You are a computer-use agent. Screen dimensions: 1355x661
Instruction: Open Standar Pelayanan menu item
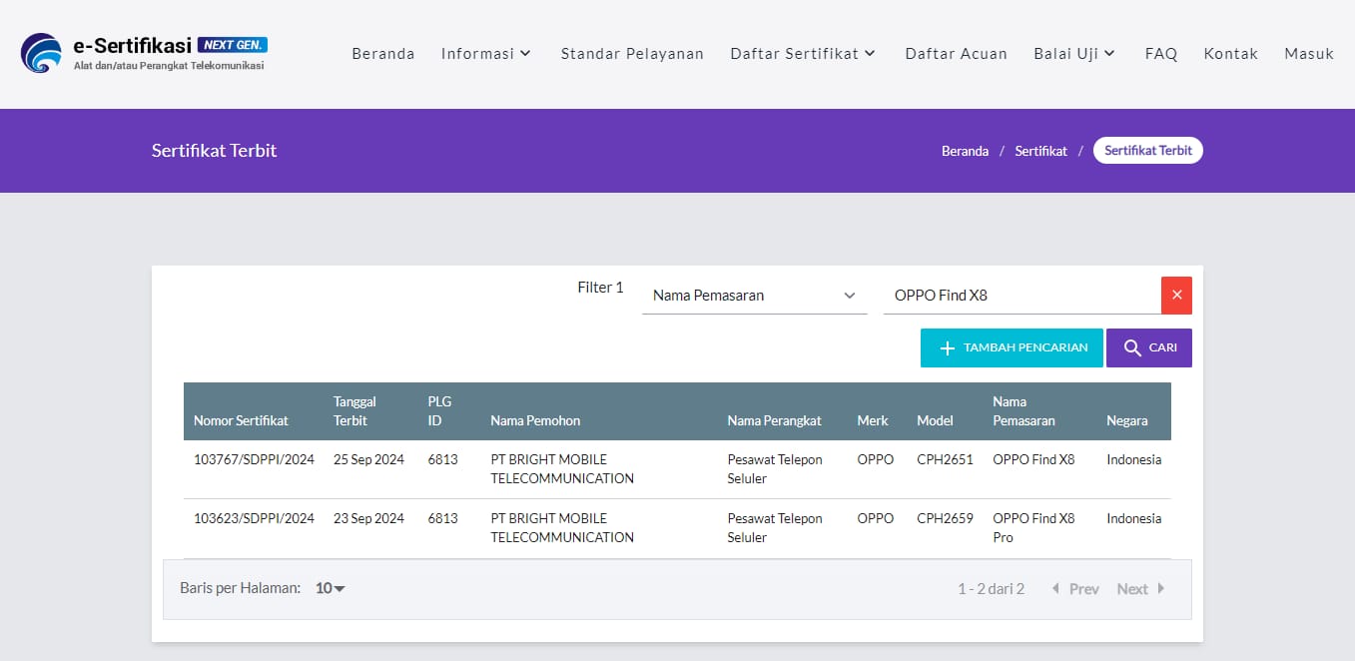coord(632,54)
